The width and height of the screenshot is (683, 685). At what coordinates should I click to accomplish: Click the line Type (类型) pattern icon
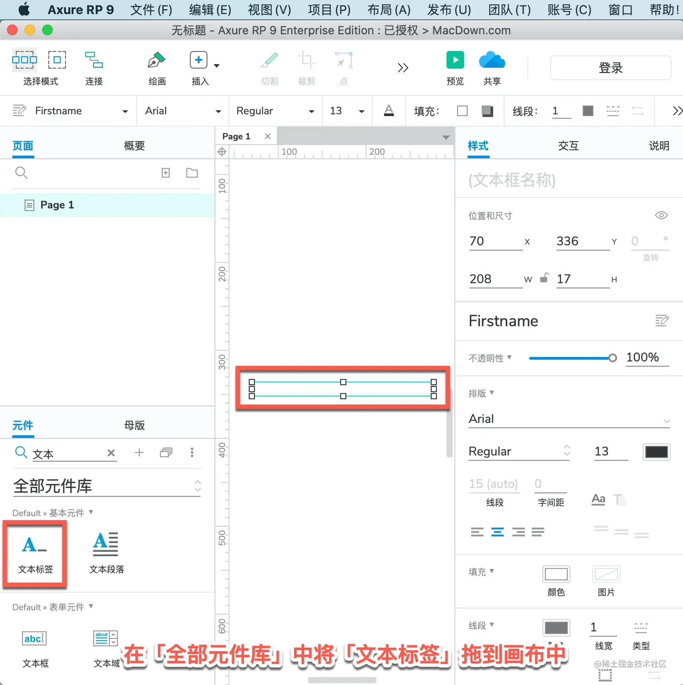tap(641, 627)
